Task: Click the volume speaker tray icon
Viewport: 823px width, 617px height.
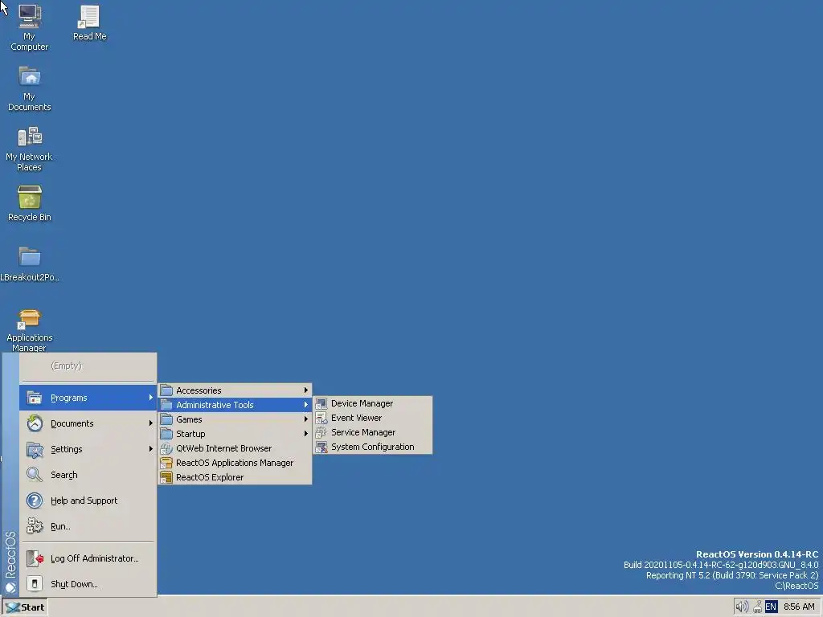Action: [741, 607]
